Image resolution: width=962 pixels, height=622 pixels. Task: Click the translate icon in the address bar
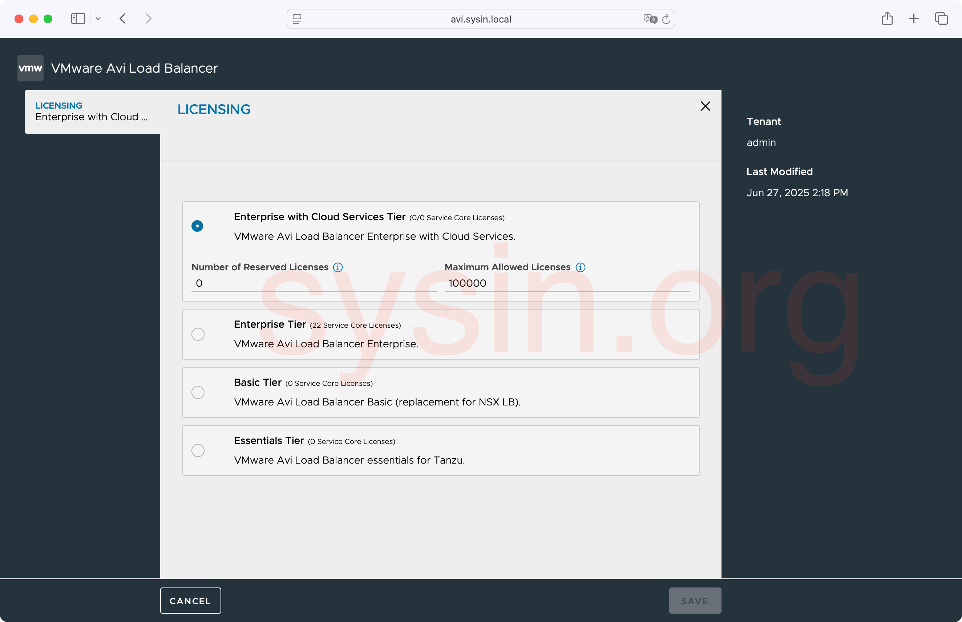pyautogui.click(x=650, y=19)
